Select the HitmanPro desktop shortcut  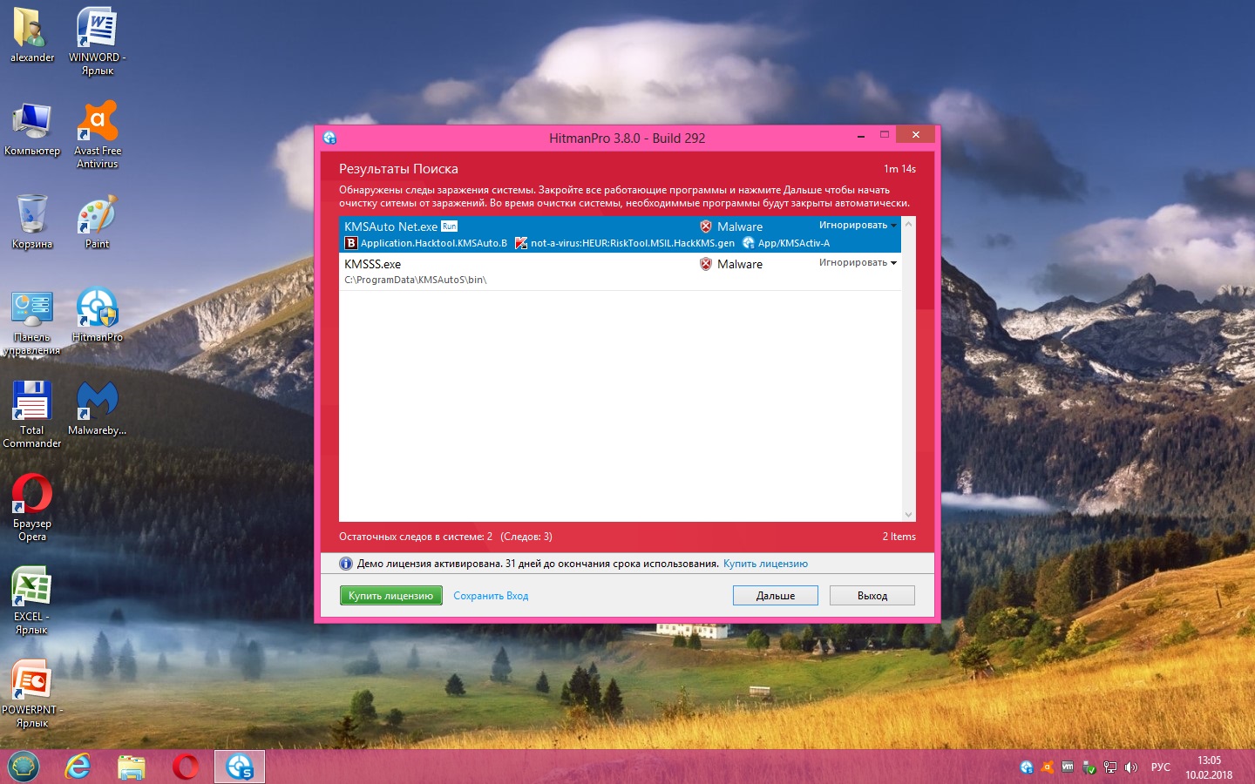point(98,314)
